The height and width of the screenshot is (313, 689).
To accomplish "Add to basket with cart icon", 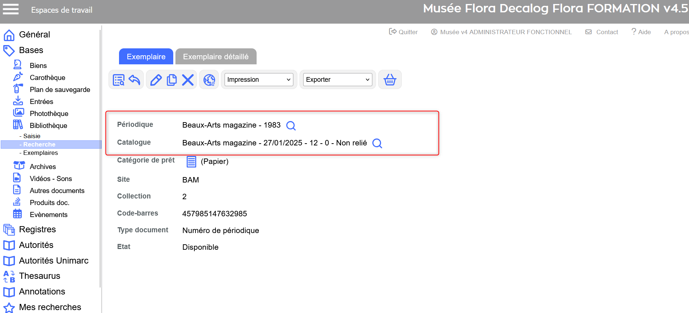I will pyautogui.click(x=390, y=80).
